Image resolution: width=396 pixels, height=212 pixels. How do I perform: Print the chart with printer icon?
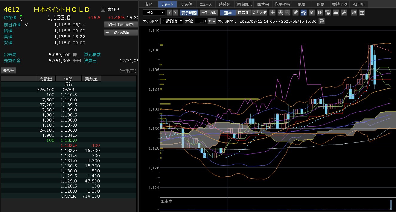tap(354, 13)
